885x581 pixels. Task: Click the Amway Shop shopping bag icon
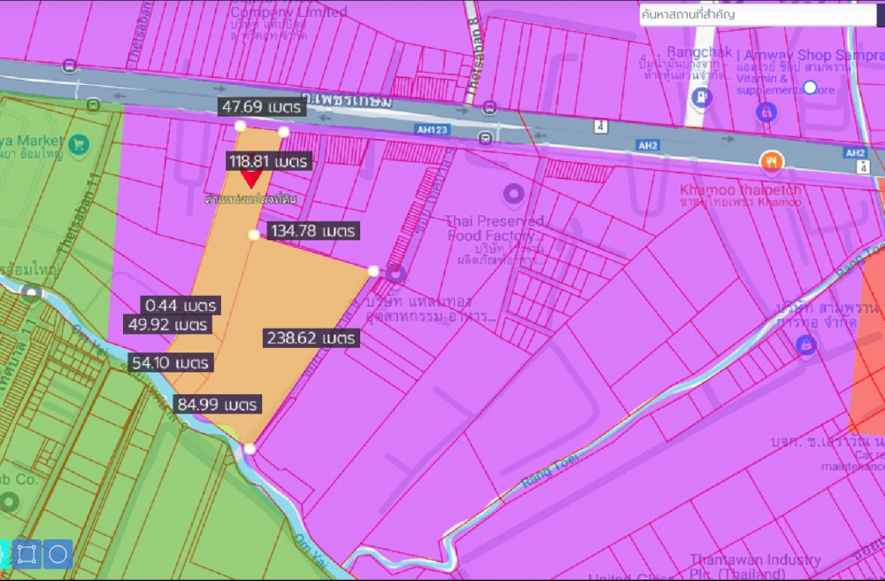pyautogui.click(x=766, y=112)
